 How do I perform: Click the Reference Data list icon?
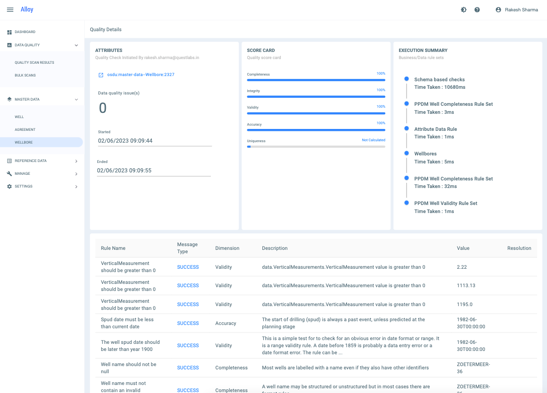[9, 161]
